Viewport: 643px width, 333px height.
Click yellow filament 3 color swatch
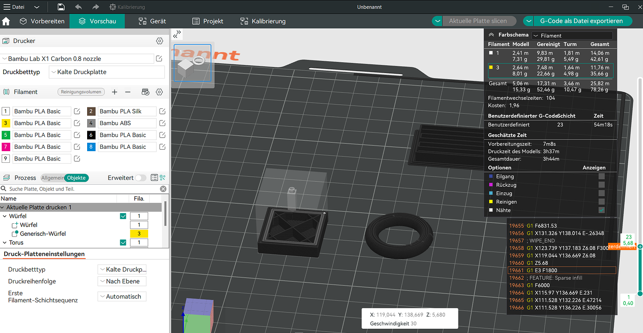(x=6, y=123)
